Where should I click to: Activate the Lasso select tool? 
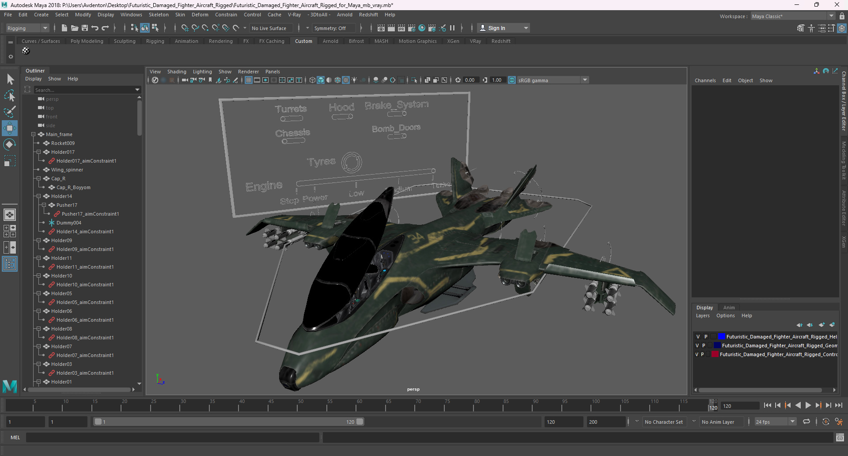10,95
